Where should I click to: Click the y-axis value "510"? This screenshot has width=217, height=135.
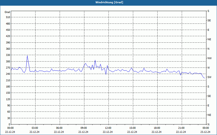pos(8,17)
